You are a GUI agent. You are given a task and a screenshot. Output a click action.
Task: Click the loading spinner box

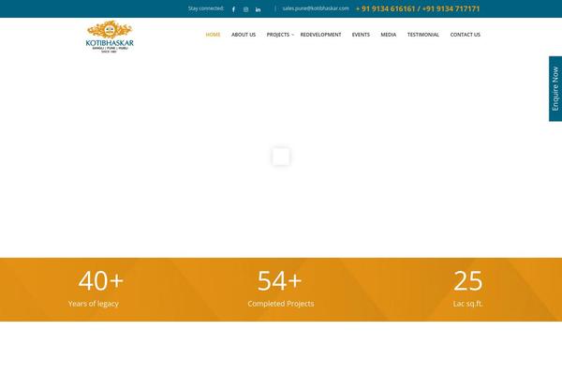pos(281,157)
